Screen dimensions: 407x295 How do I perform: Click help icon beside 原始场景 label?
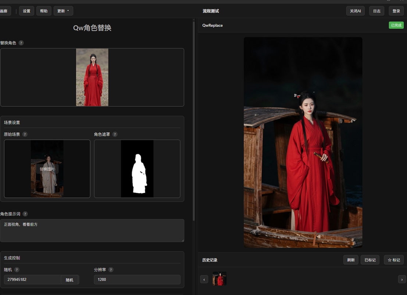25,134
